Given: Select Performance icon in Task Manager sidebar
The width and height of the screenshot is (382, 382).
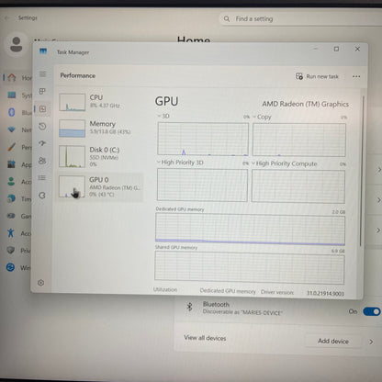Looking at the screenshot, I should 42,108.
